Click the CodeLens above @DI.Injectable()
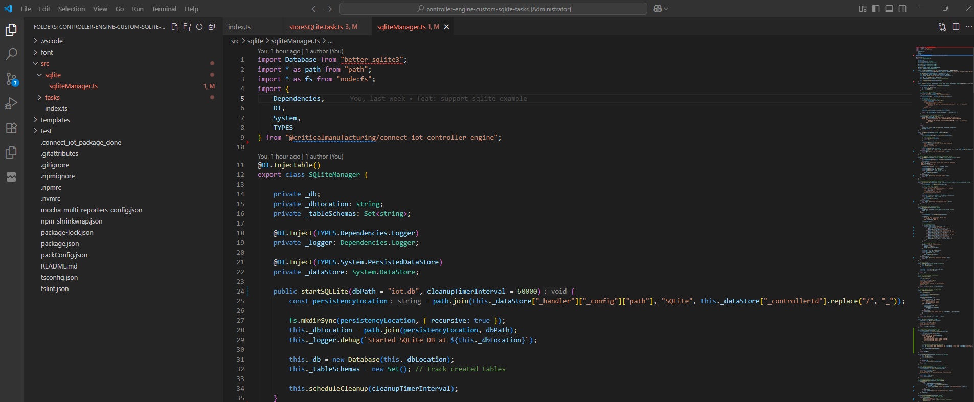 (300, 157)
